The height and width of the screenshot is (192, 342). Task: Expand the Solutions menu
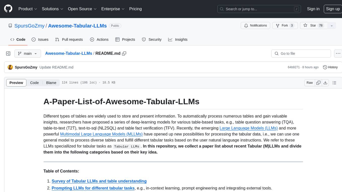point(52,9)
